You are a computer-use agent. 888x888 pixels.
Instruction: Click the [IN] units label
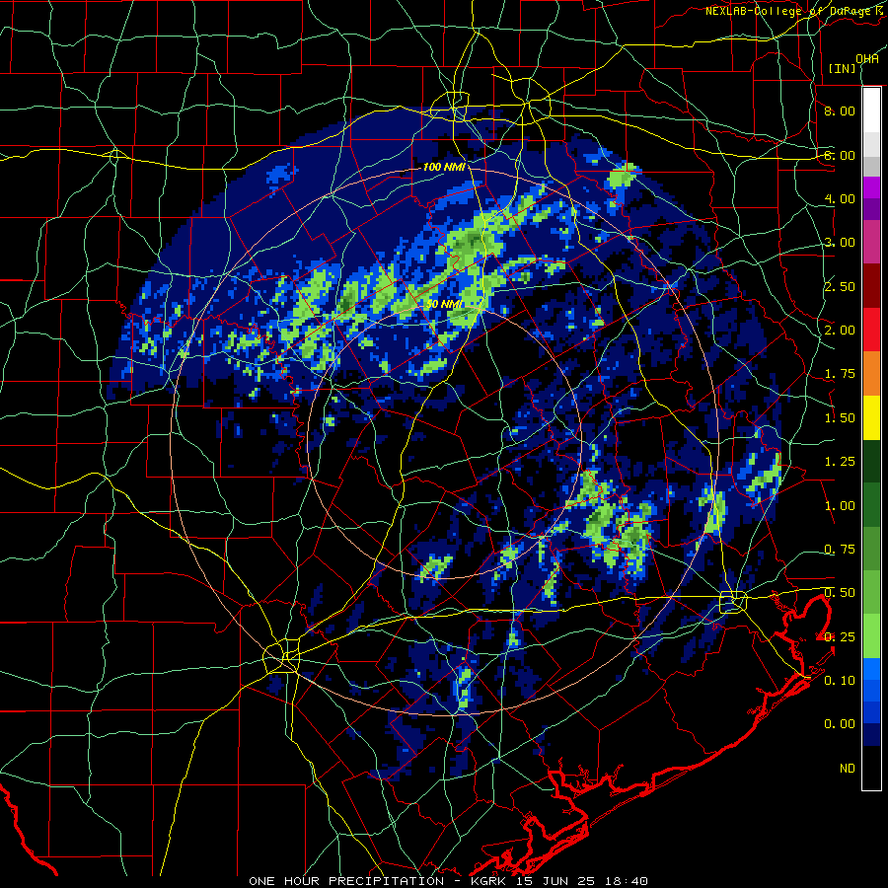(843, 68)
